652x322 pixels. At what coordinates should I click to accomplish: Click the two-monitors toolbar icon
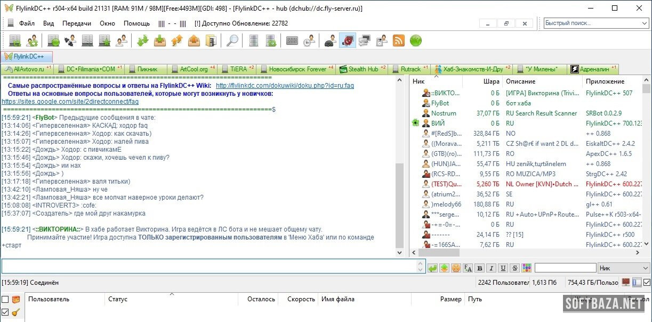tap(365, 40)
